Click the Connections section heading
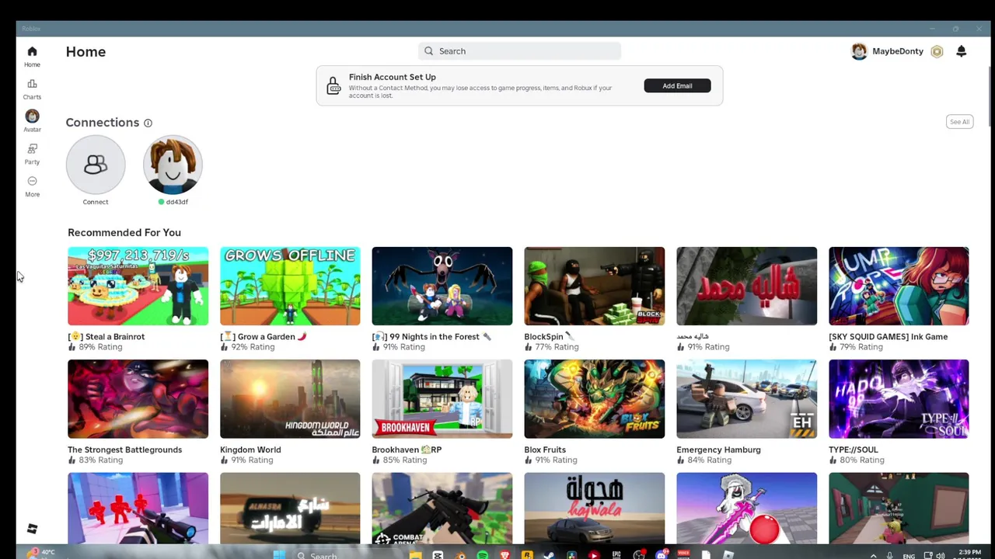Screen dimensions: 995x559 (x=102, y=123)
